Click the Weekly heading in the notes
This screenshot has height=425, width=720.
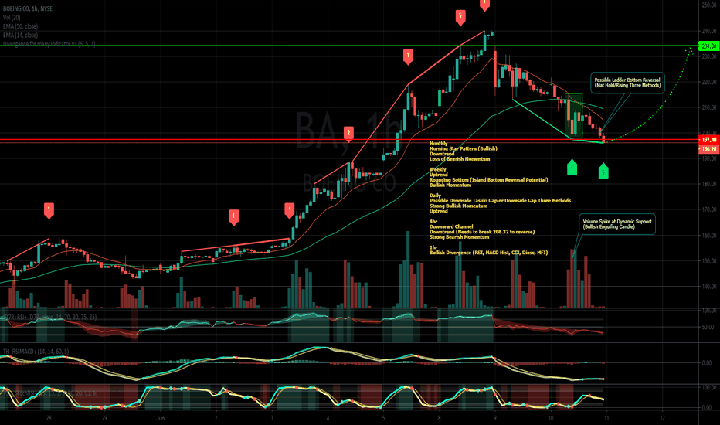click(437, 169)
